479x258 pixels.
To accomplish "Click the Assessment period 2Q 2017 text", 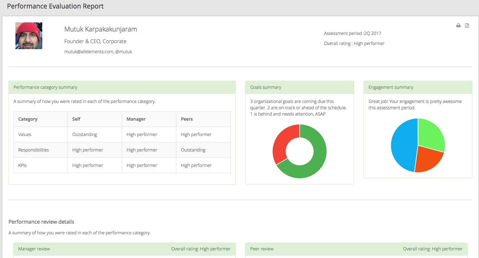I will (352, 33).
